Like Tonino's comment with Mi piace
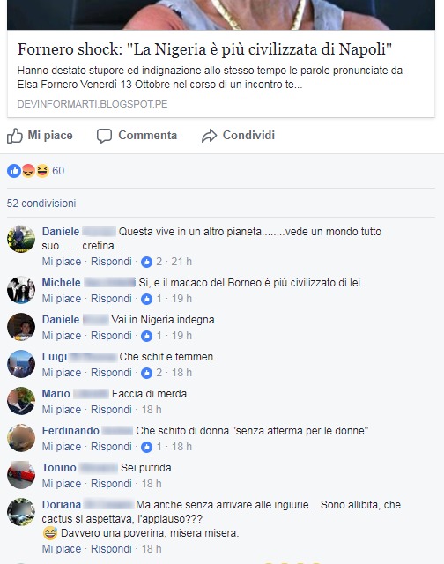 tap(62, 484)
